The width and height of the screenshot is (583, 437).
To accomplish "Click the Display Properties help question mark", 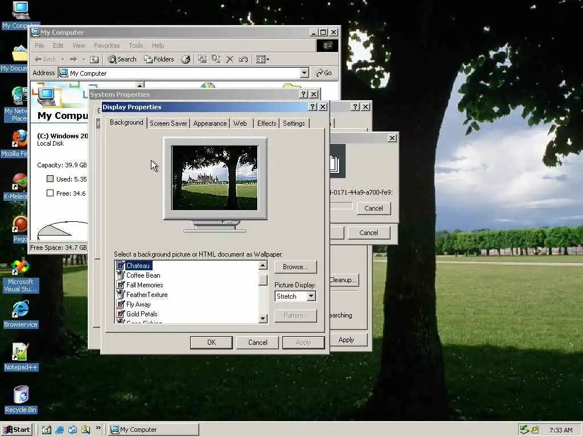I will pyautogui.click(x=313, y=106).
